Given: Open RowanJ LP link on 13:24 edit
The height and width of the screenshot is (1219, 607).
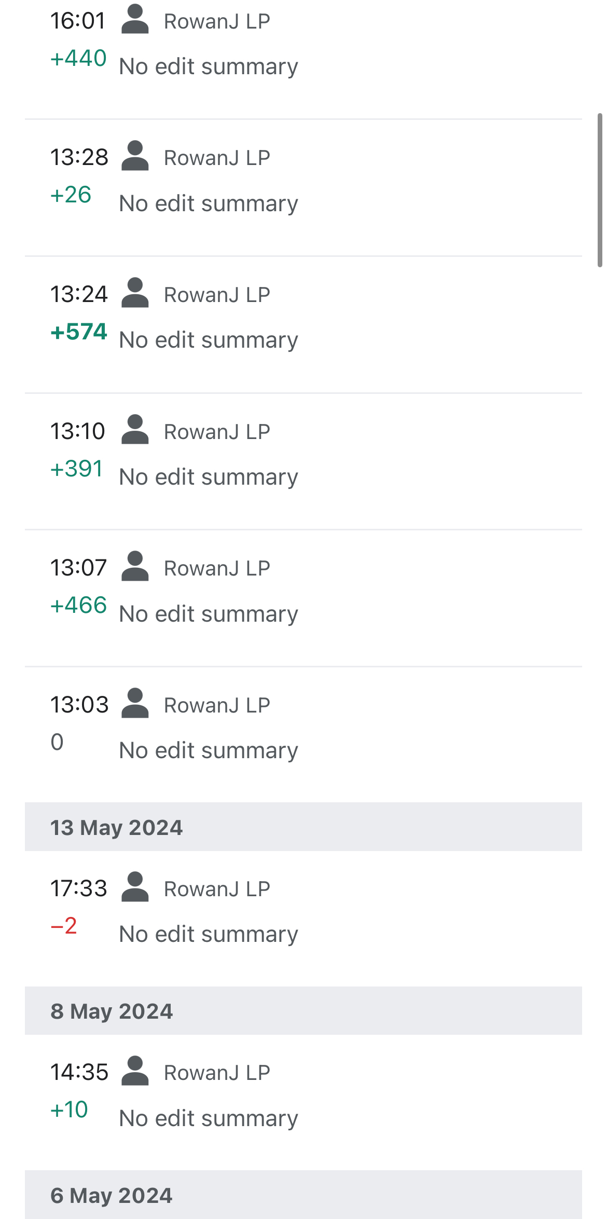Looking at the screenshot, I should pos(217,295).
